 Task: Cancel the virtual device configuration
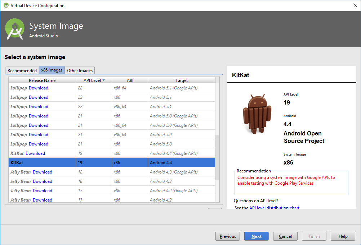pos(285,236)
